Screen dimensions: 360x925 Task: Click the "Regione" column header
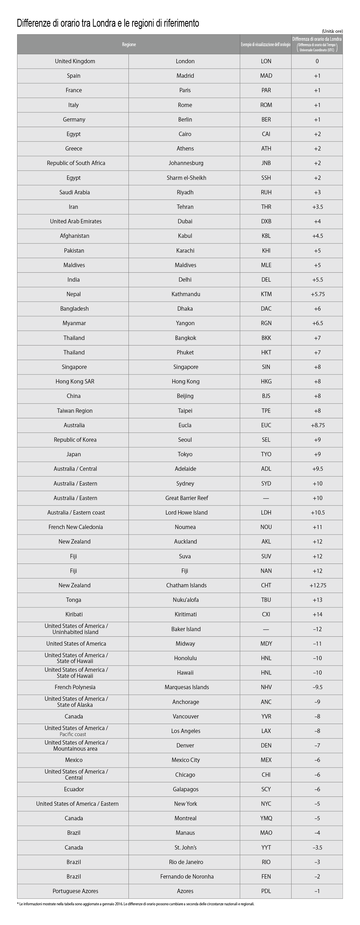point(129,45)
